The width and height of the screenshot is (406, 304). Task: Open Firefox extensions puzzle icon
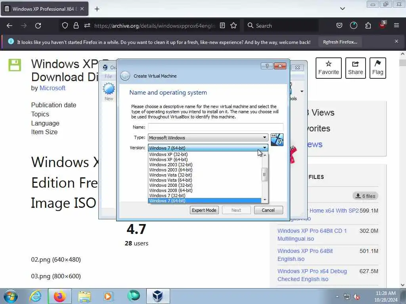368,25
